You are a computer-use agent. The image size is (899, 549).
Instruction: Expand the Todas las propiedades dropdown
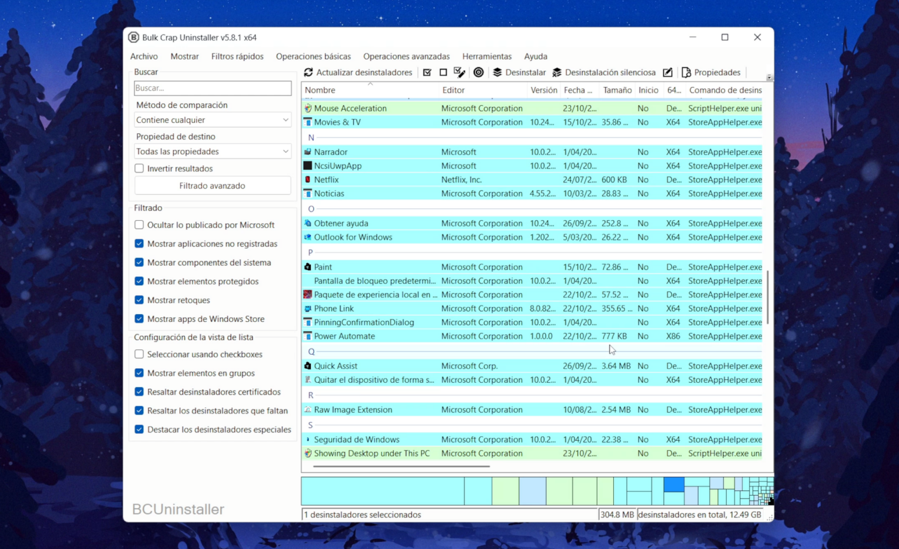286,151
